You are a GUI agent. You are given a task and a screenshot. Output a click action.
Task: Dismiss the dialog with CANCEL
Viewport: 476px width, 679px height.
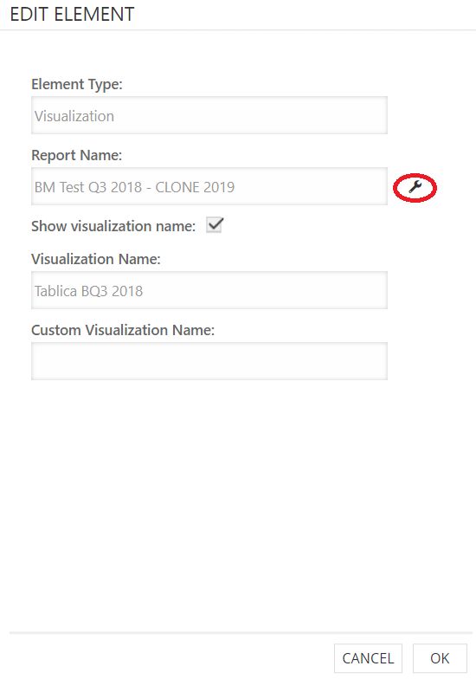[x=369, y=658]
